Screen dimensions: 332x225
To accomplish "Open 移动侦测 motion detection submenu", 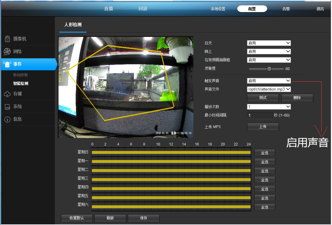I will click(20, 75).
